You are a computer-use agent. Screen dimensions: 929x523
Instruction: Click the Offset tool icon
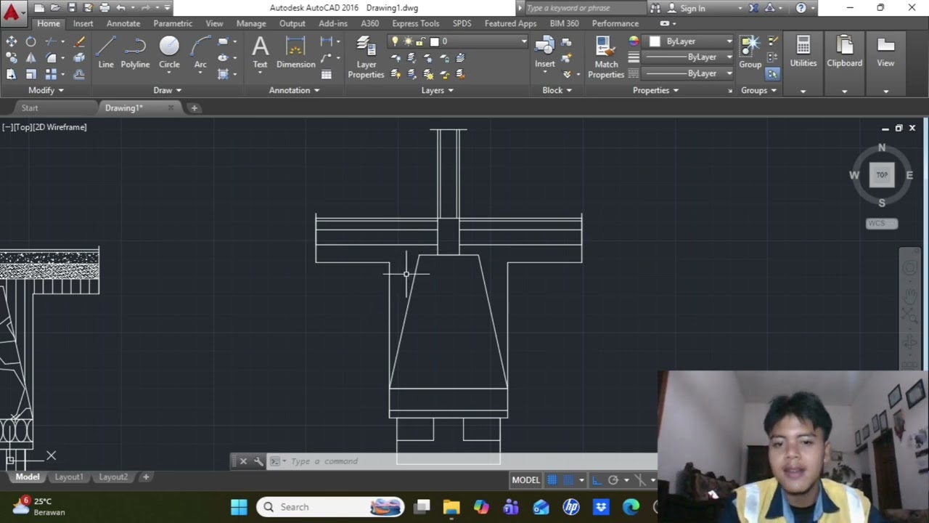[79, 74]
